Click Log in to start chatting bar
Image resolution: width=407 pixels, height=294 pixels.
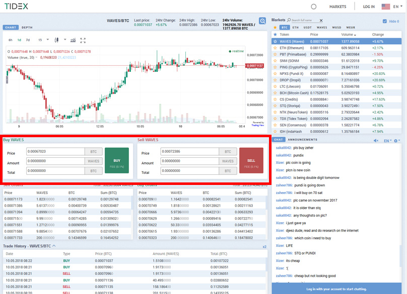pos(336,288)
